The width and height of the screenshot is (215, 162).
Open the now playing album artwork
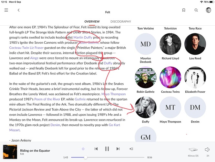10,152
